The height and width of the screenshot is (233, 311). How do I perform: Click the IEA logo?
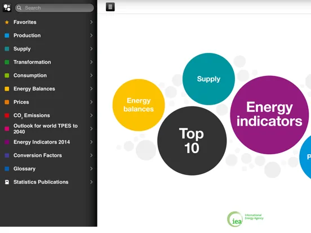tap(245, 219)
